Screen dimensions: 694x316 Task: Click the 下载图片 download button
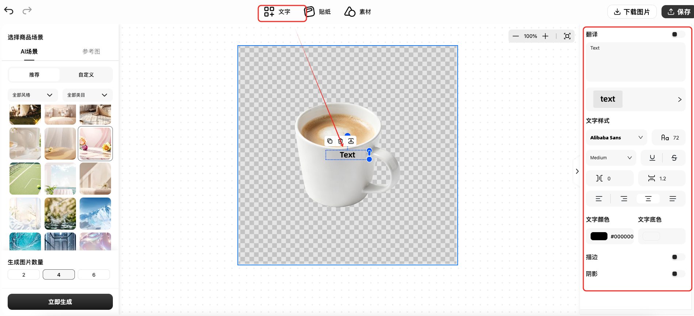pos(632,12)
